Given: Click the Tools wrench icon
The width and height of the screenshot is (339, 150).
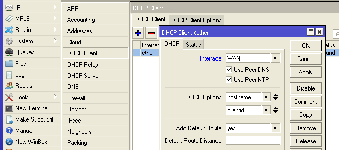Looking at the screenshot, I should coord(9,97).
